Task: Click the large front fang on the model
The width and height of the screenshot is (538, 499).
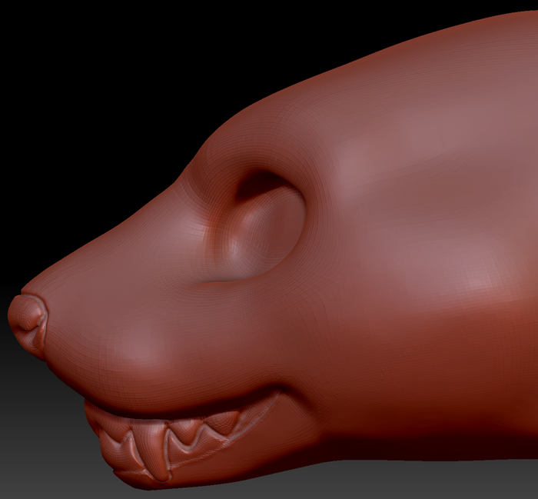Action: pyautogui.click(x=151, y=450)
